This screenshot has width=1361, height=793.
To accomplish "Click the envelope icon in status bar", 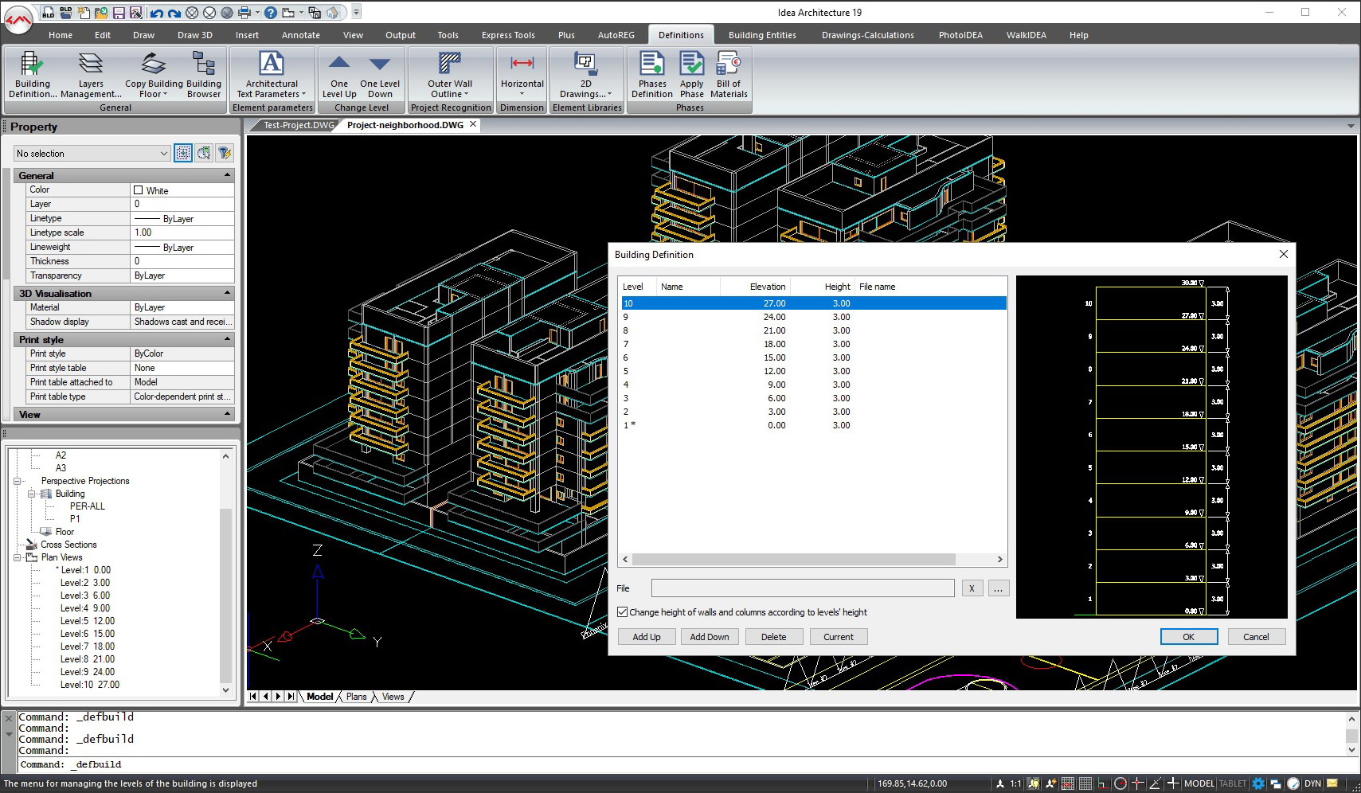I will pos(1332,783).
